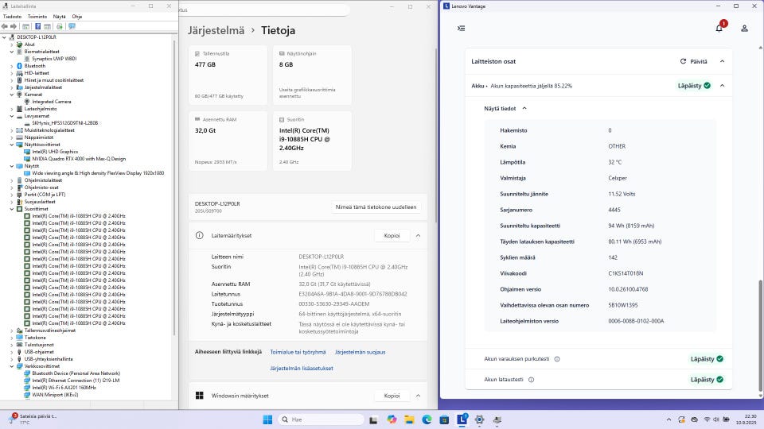Open Järjestelmän suojaus link
The height and width of the screenshot is (429, 764).
tap(360, 352)
